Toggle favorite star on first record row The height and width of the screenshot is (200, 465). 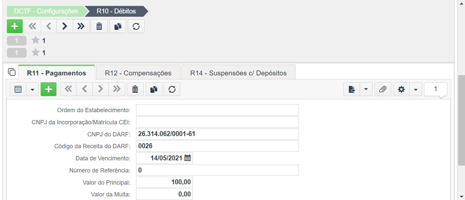(35, 40)
